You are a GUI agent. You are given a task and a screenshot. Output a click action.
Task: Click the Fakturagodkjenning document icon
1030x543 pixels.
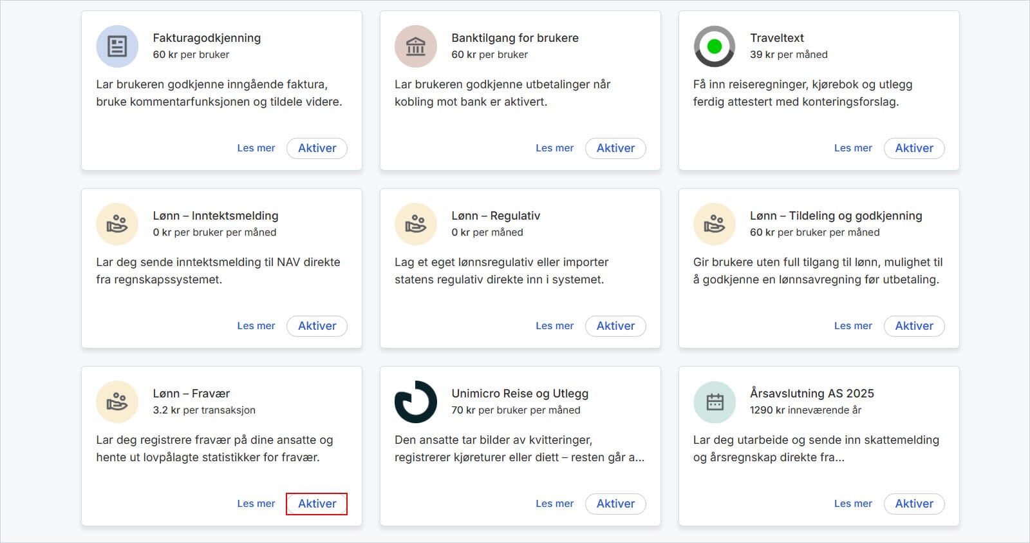pyautogui.click(x=117, y=46)
